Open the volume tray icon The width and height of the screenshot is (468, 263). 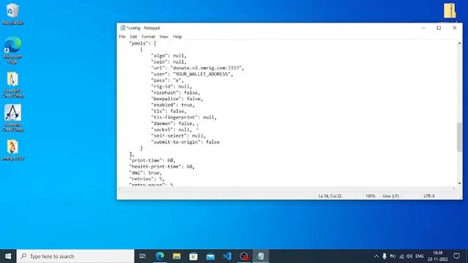(x=409, y=256)
